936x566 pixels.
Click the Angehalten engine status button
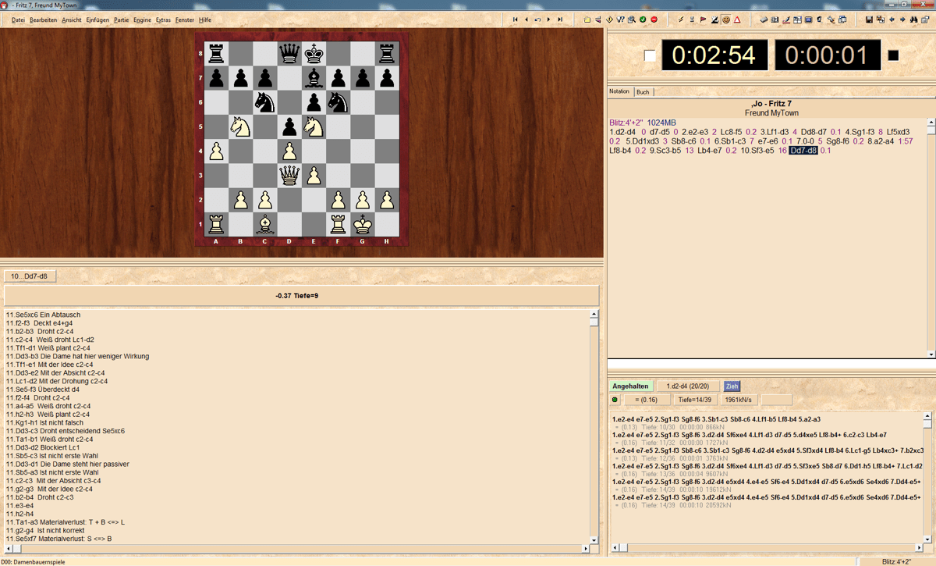[631, 386]
